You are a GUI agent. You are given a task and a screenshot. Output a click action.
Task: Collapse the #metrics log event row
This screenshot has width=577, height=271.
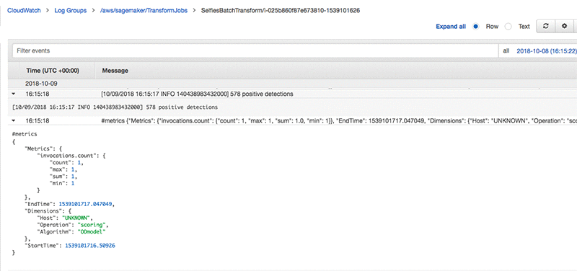(x=14, y=120)
